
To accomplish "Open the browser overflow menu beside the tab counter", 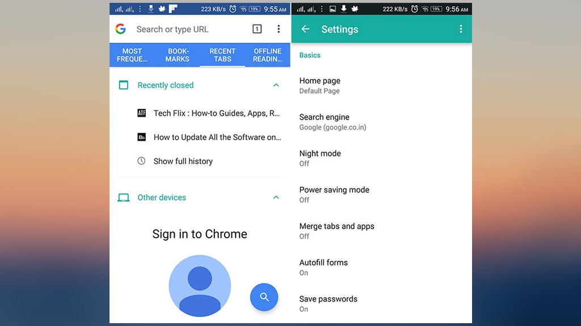I will click(279, 29).
